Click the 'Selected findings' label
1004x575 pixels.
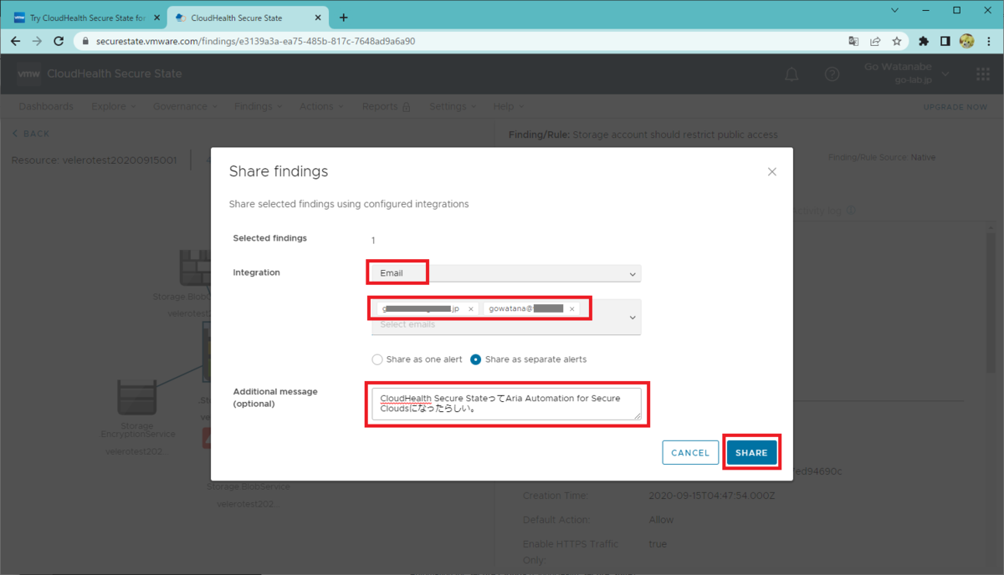(269, 238)
